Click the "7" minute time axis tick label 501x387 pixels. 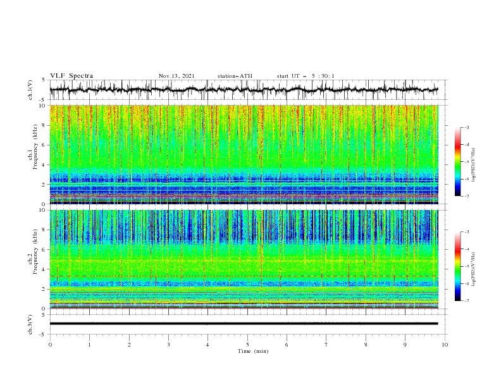(326, 345)
